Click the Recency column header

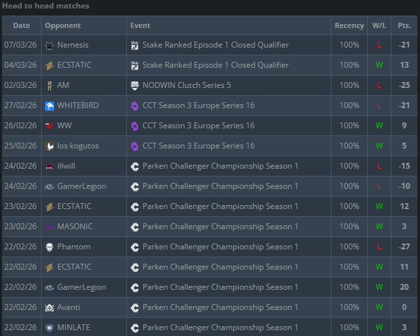tap(349, 26)
